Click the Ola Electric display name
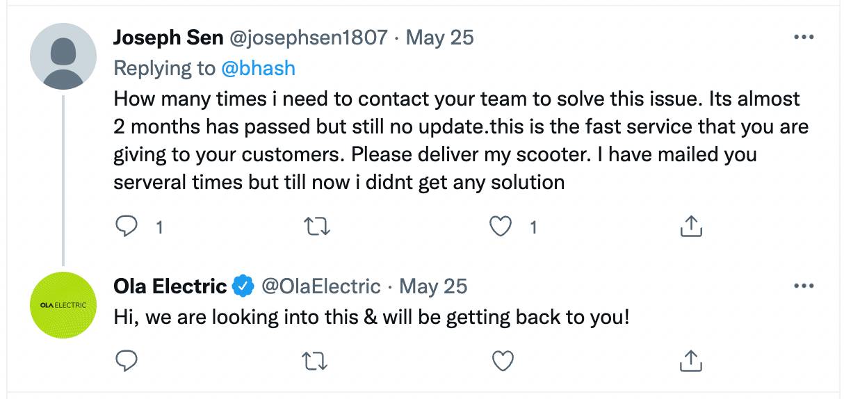Viewport: 844px width, 399px height. click(170, 286)
